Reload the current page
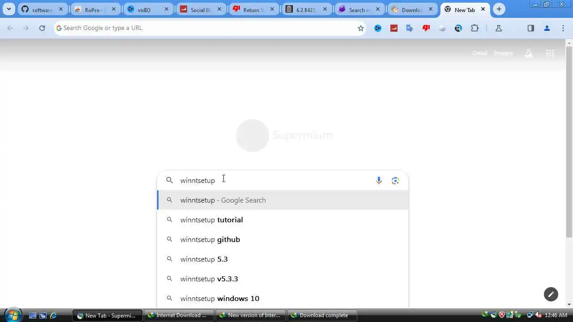The image size is (573, 322). point(42,28)
